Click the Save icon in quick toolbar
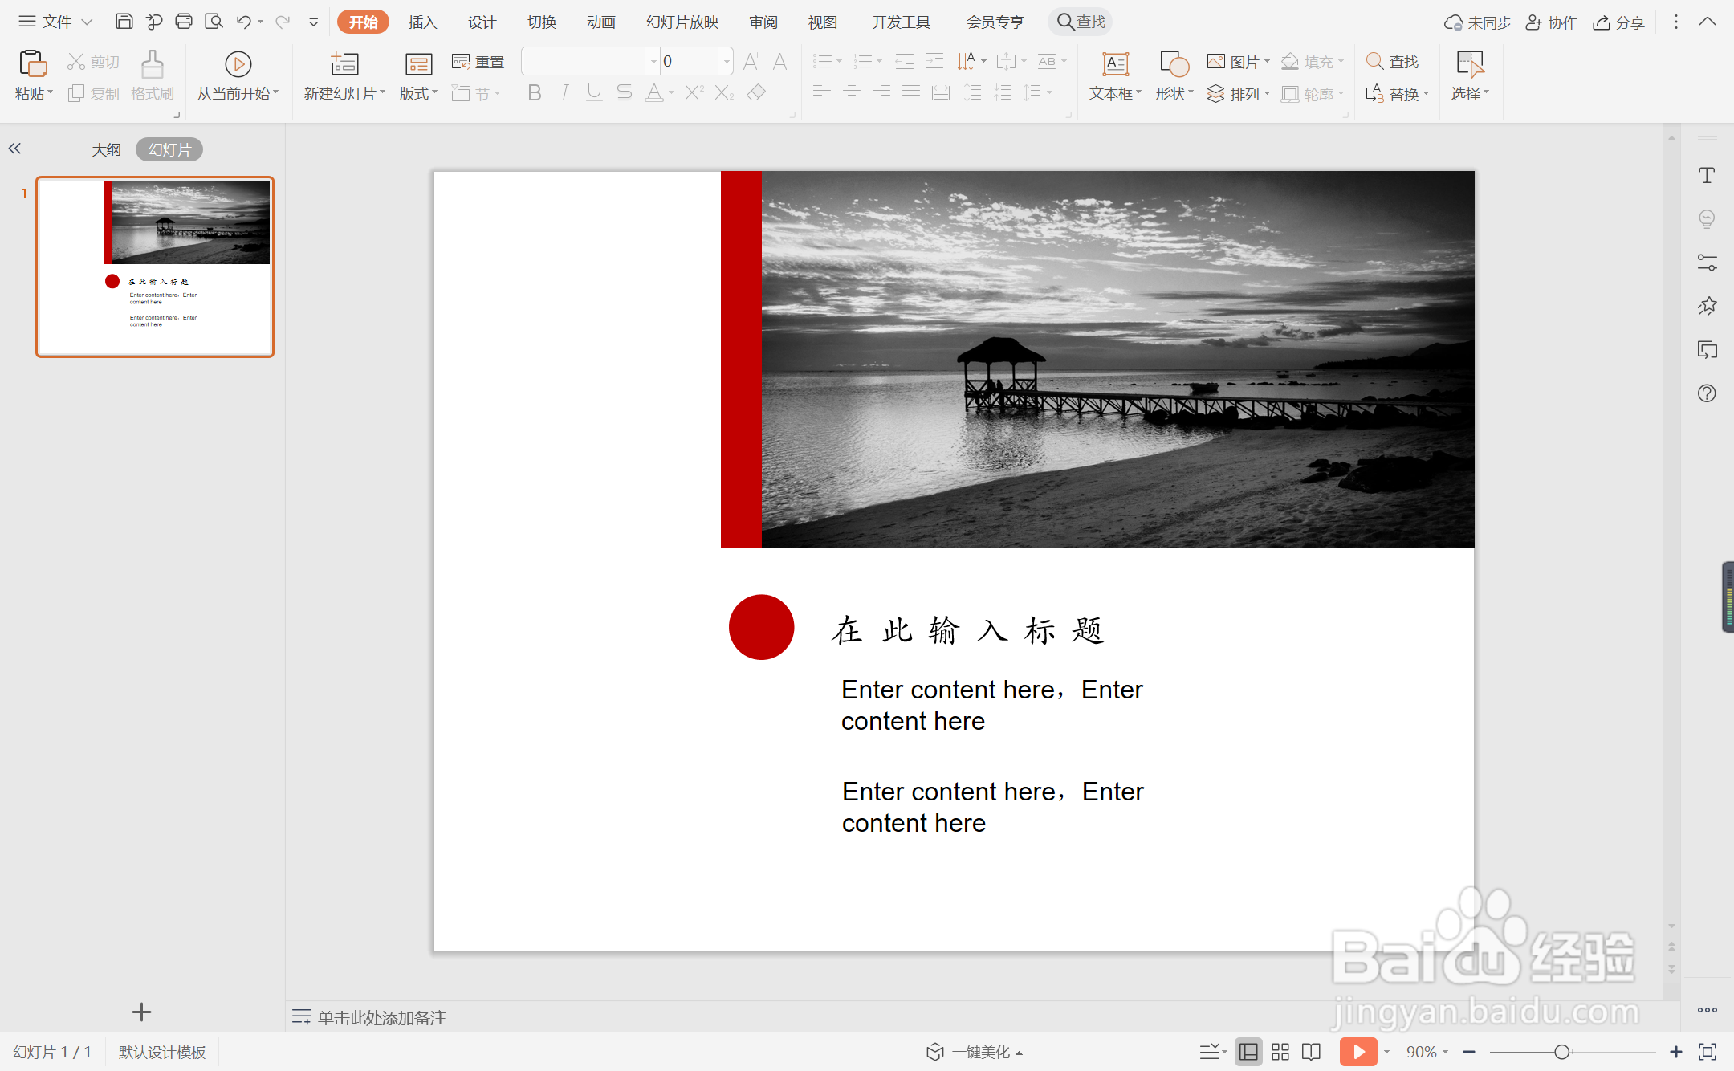Image resolution: width=1734 pixels, height=1071 pixels. [124, 22]
